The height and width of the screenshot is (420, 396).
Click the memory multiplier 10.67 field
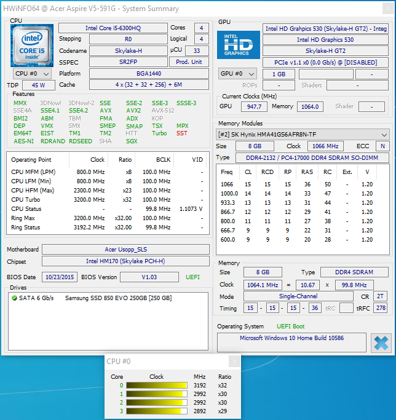click(307, 285)
